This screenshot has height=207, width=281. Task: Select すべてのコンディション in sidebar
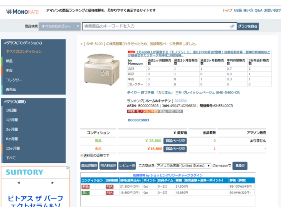[x=24, y=51]
